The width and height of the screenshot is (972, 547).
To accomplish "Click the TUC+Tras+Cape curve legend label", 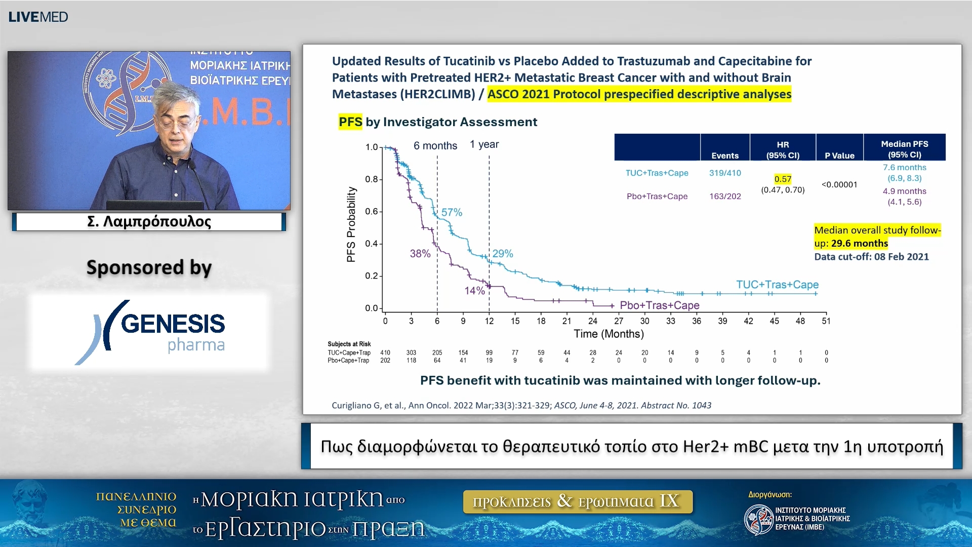I will 777,285.
